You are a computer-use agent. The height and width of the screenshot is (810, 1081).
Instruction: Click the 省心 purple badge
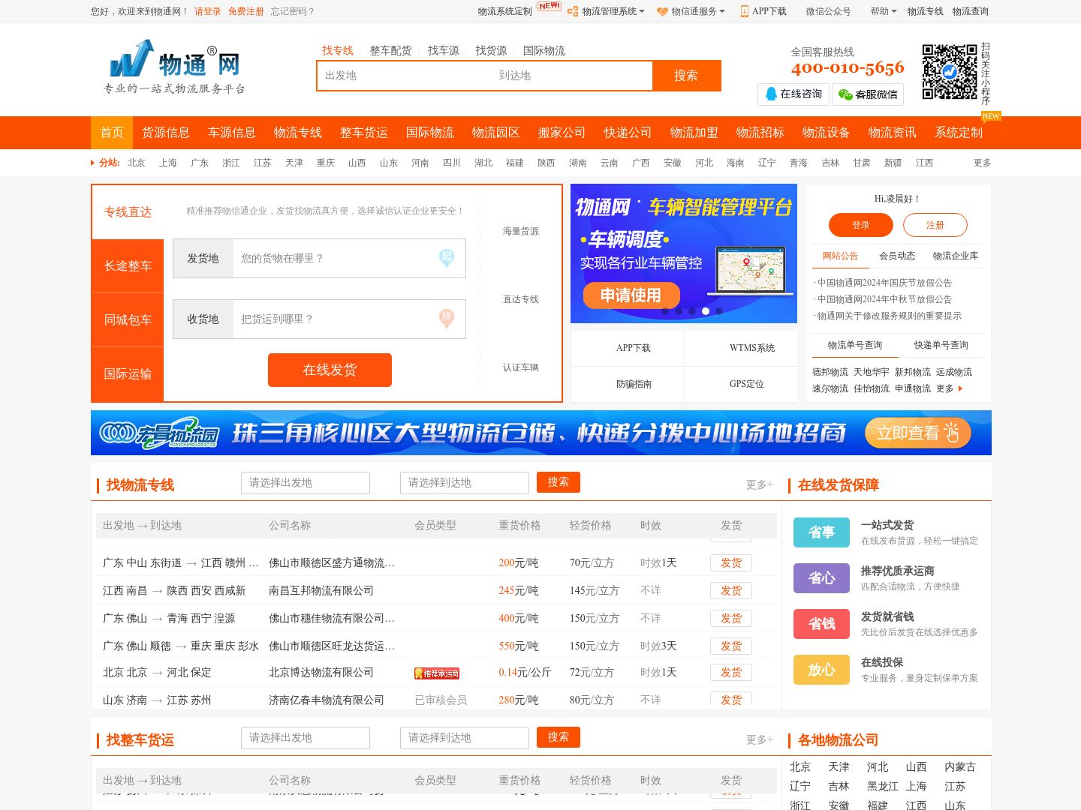(821, 578)
